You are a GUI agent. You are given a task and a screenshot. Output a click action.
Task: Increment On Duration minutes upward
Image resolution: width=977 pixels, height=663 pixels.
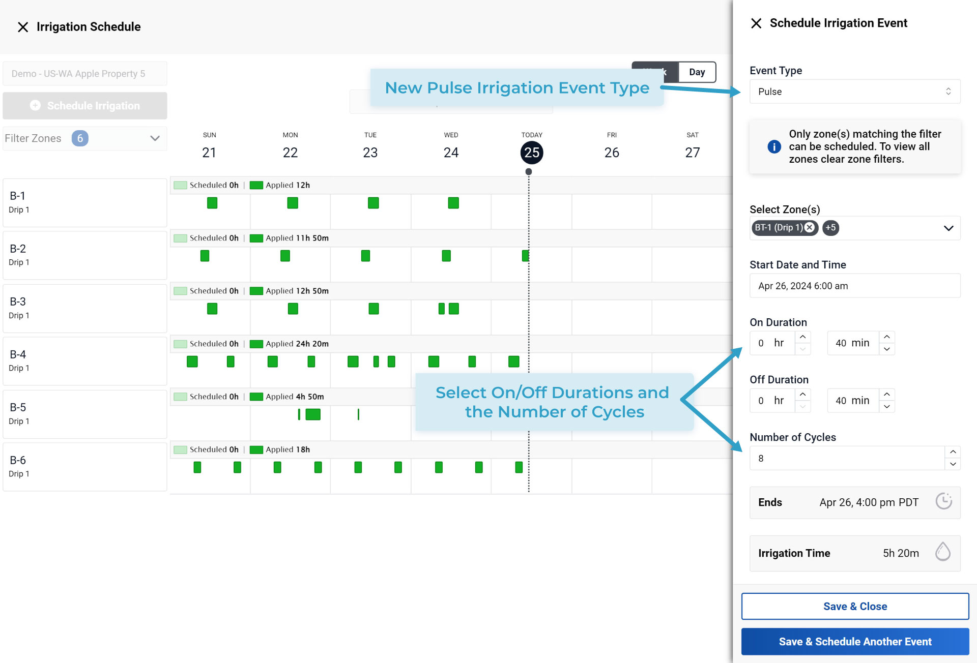click(x=886, y=337)
